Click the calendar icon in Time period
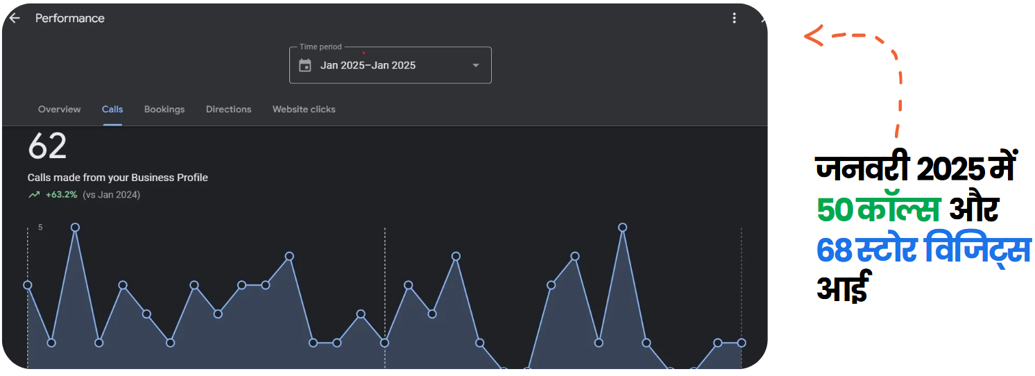 pyautogui.click(x=305, y=65)
